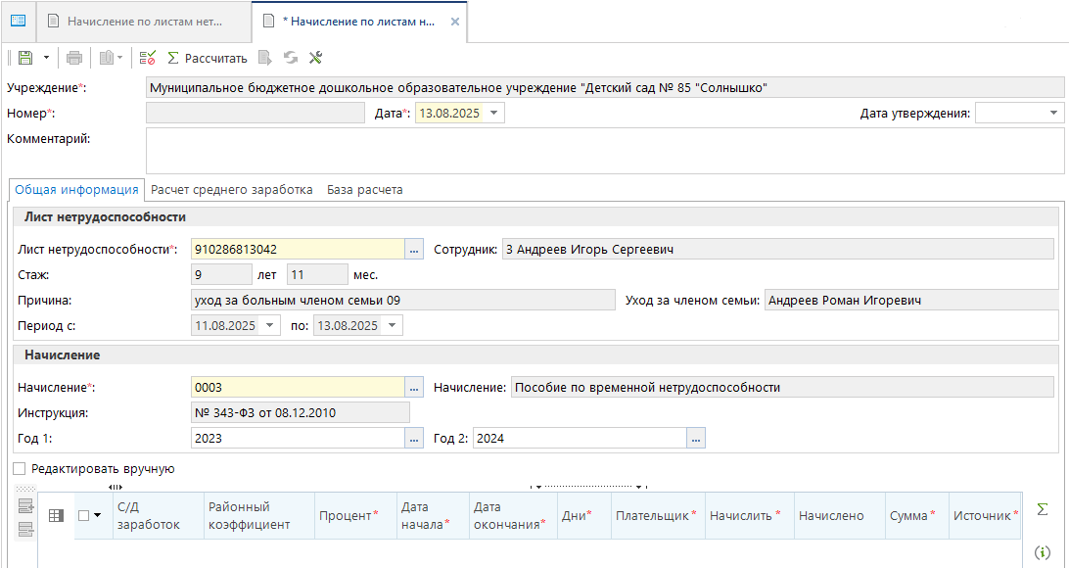Click the document check/validation icon
Screen dimensions: 1069x568
[148, 58]
